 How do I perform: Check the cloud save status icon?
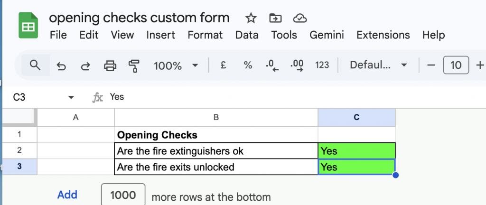299,19
